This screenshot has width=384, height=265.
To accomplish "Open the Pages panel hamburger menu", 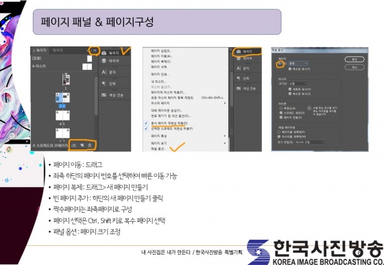I will (x=95, y=51).
